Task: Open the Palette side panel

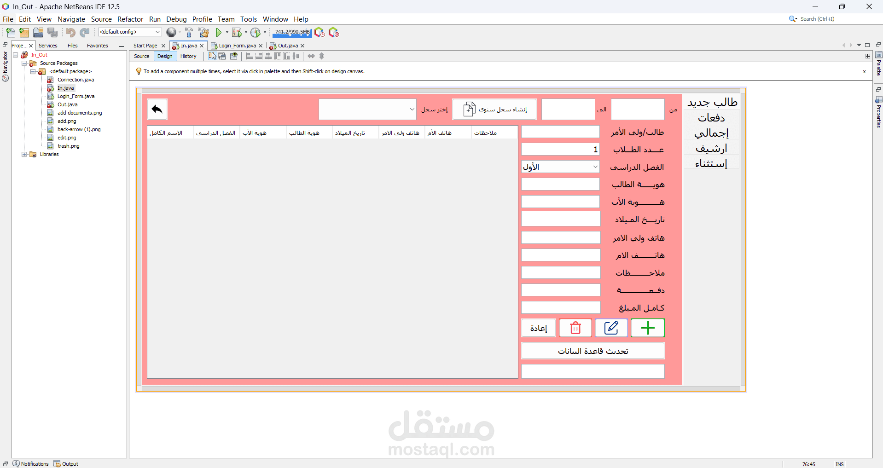Action: click(878, 64)
